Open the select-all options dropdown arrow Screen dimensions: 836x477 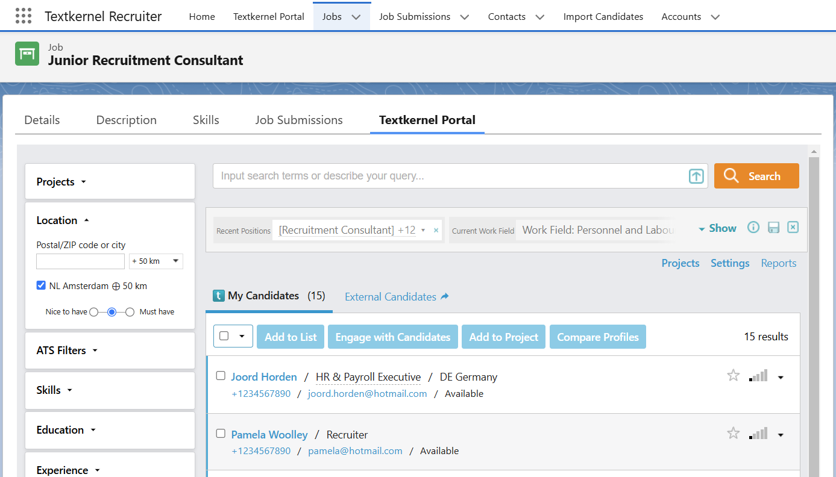[x=242, y=336]
